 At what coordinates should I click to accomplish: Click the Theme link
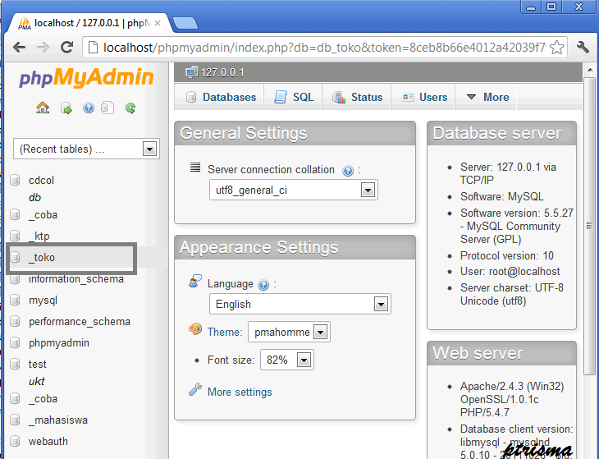coord(225,332)
